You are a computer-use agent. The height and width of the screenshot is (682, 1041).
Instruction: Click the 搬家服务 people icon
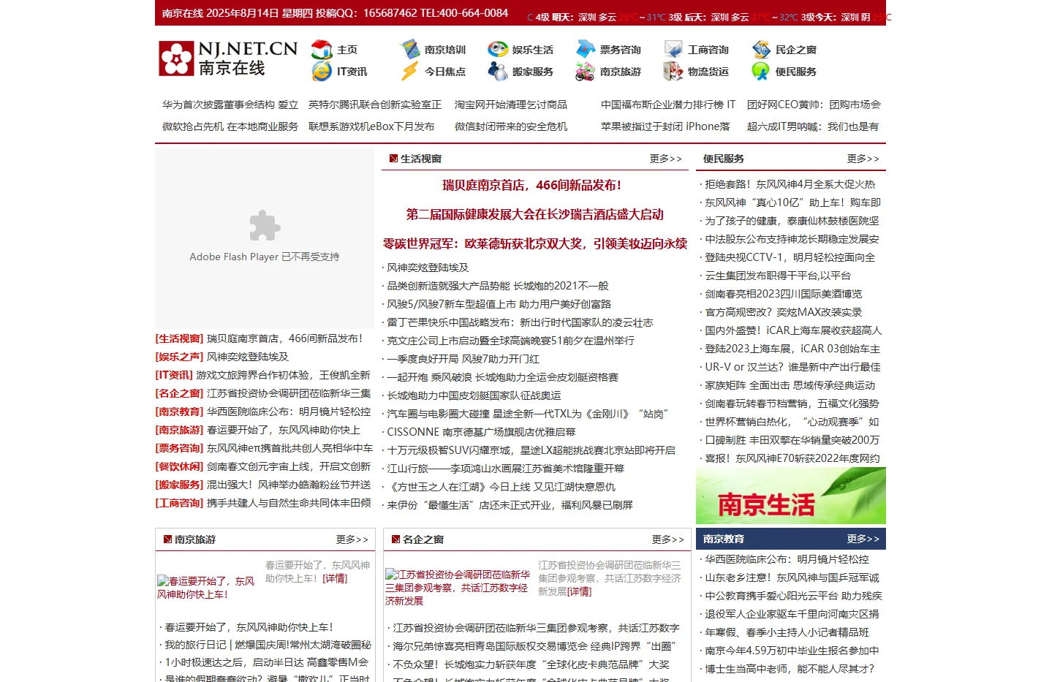498,72
